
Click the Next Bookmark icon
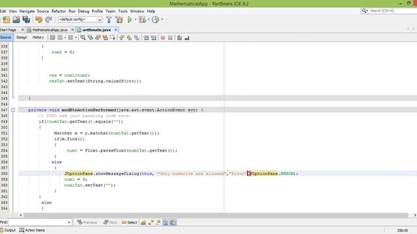click(x=129, y=38)
